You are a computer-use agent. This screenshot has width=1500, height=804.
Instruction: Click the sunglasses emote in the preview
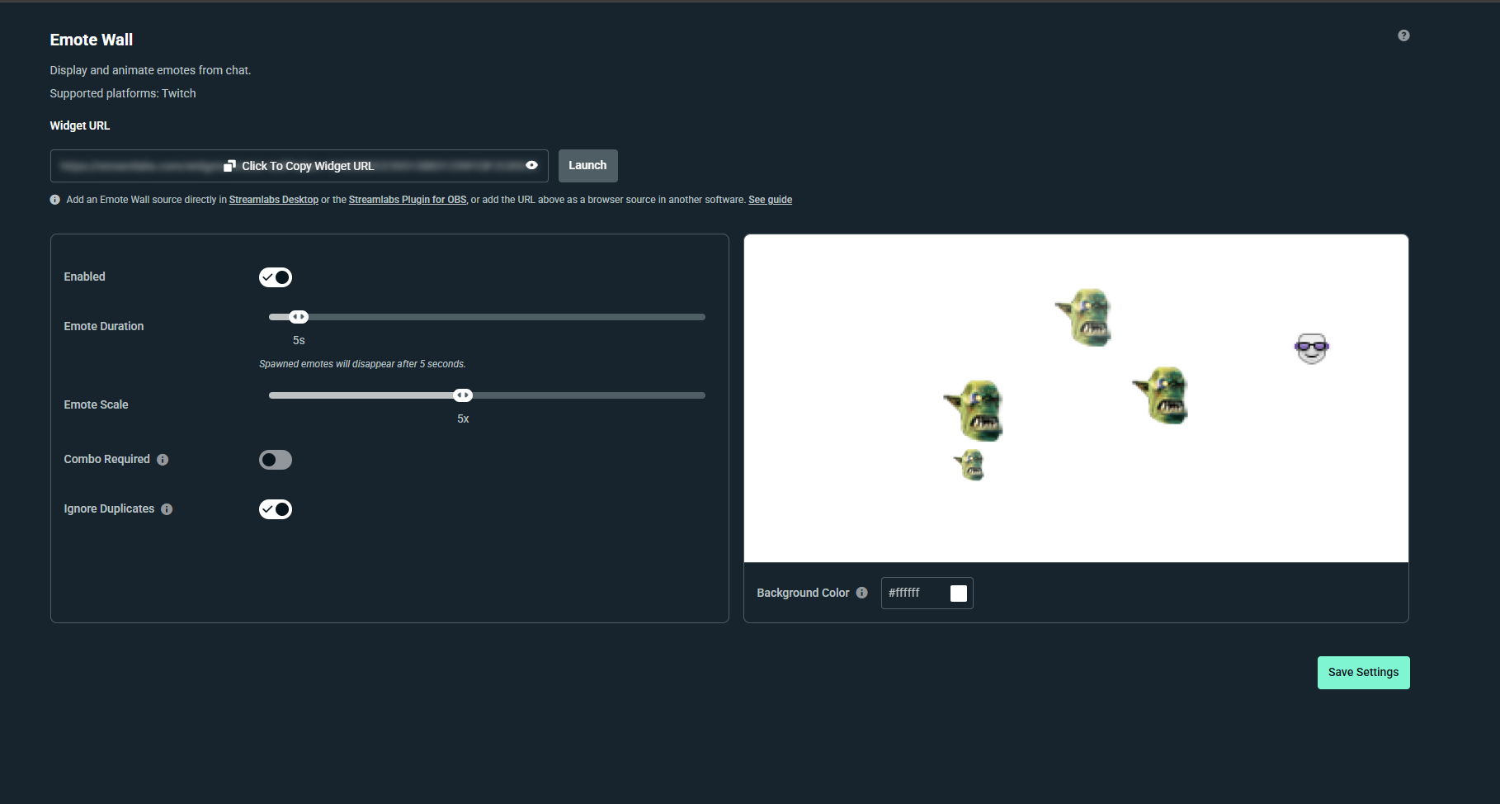point(1310,348)
